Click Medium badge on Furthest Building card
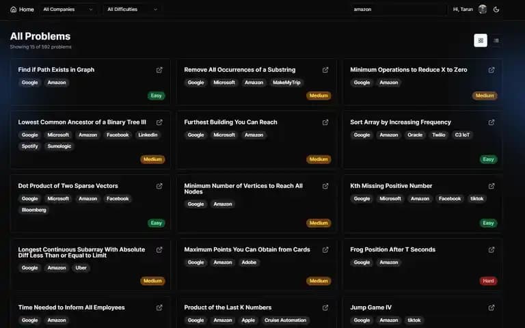Image resolution: width=525 pixels, height=328 pixels. (319, 159)
